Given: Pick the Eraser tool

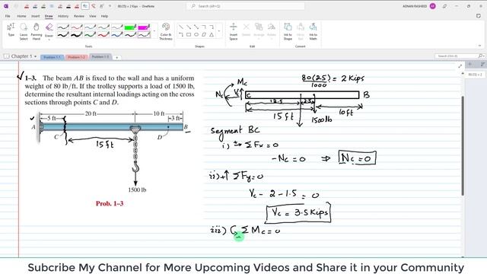Looking at the screenshot, I should (49, 29).
